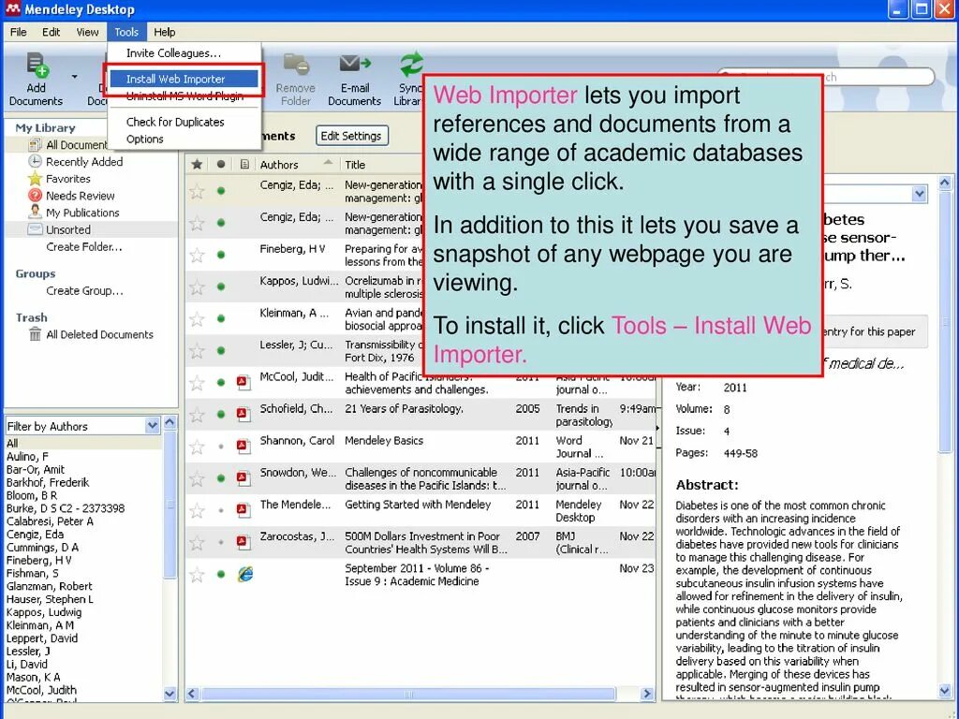Image resolution: width=959 pixels, height=719 pixels.
Task: Select Invite Colleagues menu entry
Action: tap(173, 53)
